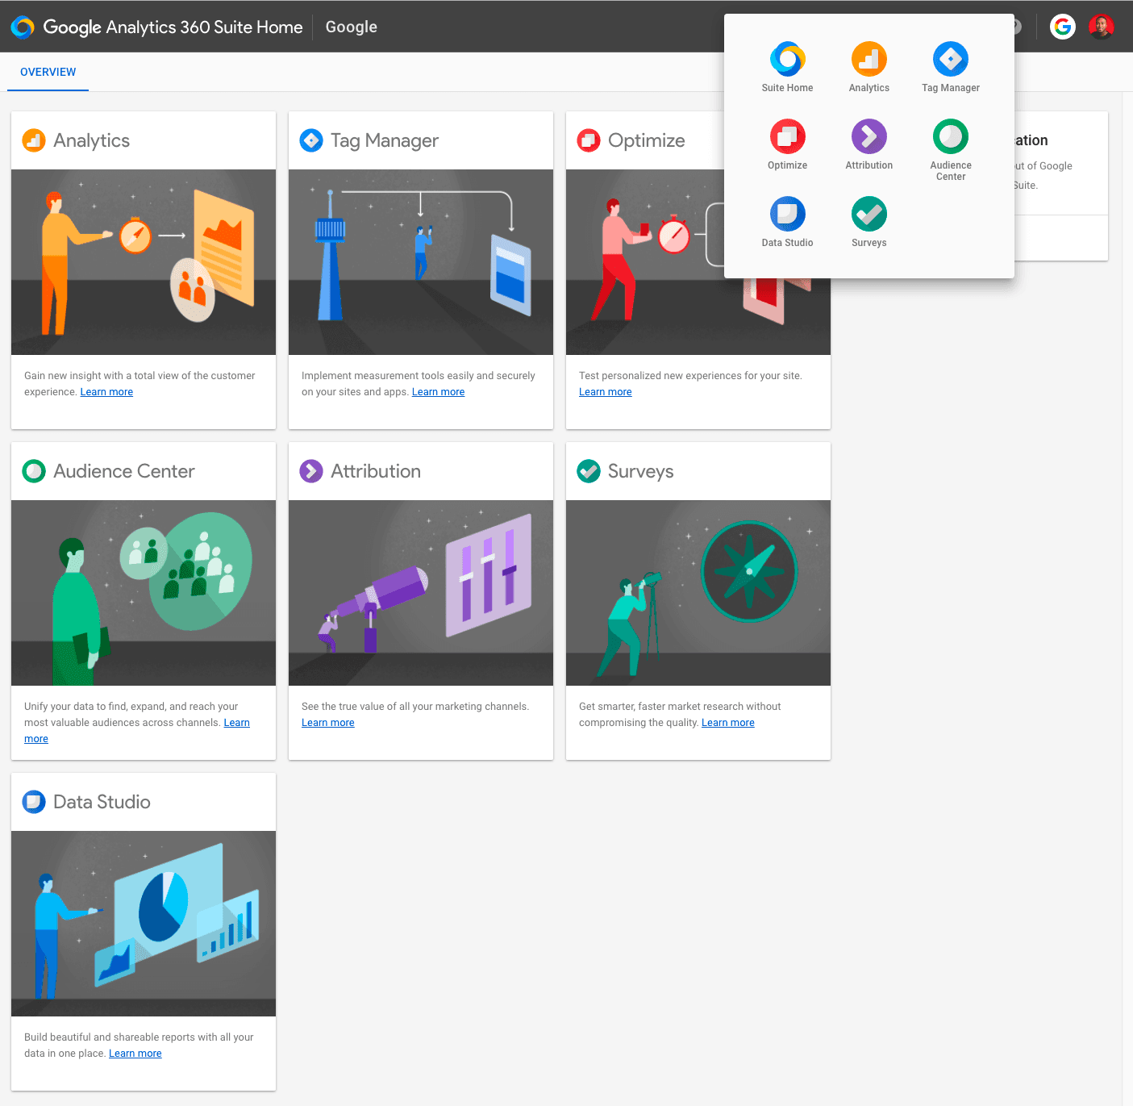Click the Analytics card title text

pyautogui.click(x=92, y=141)
